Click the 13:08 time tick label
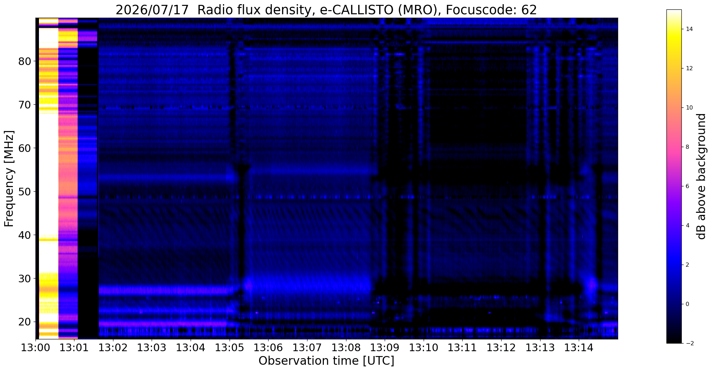The image size is (712, 371). tap(346, 347)
